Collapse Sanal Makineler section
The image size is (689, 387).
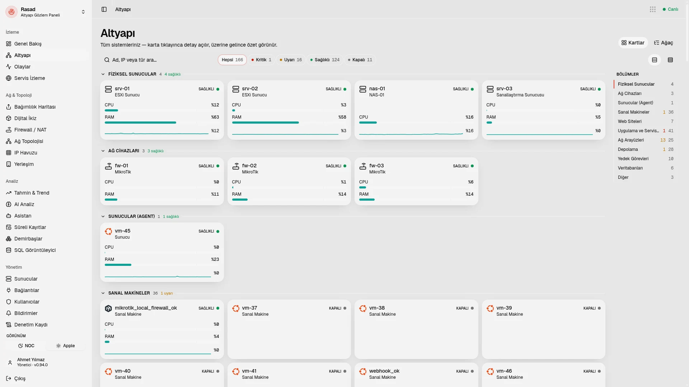click(x=103, y=293)
